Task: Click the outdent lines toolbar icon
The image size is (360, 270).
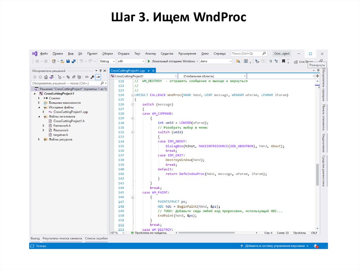Action: coord(276,61)
